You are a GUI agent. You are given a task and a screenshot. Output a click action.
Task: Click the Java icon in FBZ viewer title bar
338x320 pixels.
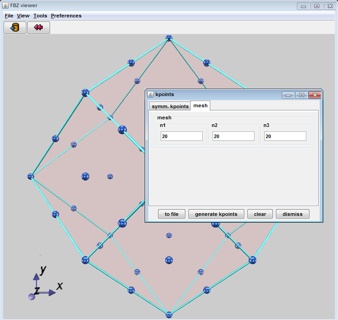click(x=5, y=6)
